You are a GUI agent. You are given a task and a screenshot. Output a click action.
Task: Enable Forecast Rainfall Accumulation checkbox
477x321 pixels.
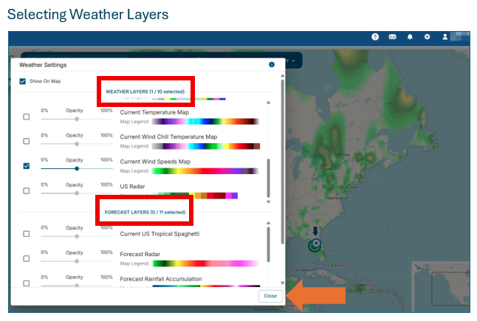(27, 283)
